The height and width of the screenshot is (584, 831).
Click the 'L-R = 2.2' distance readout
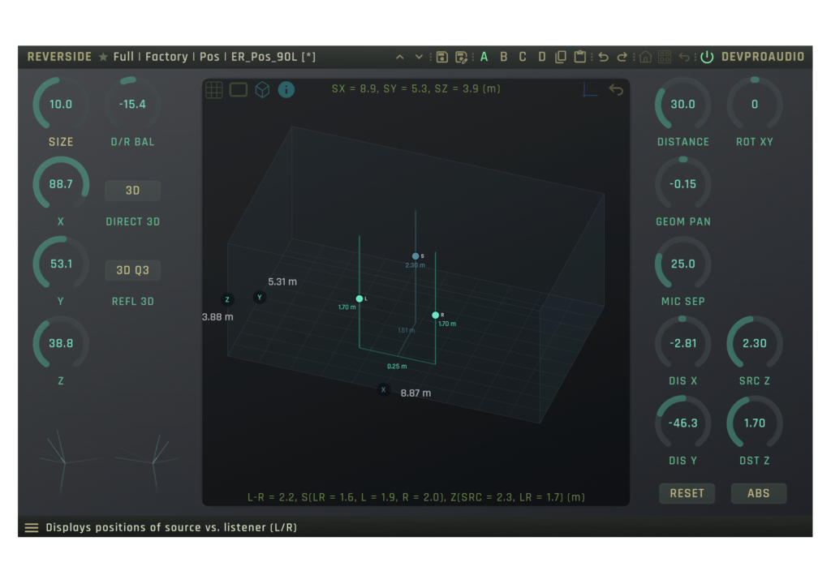[x=416, y=497]
